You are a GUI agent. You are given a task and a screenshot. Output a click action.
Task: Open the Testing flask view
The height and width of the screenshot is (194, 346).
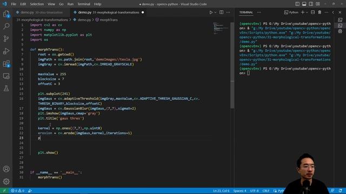point(6,88)
